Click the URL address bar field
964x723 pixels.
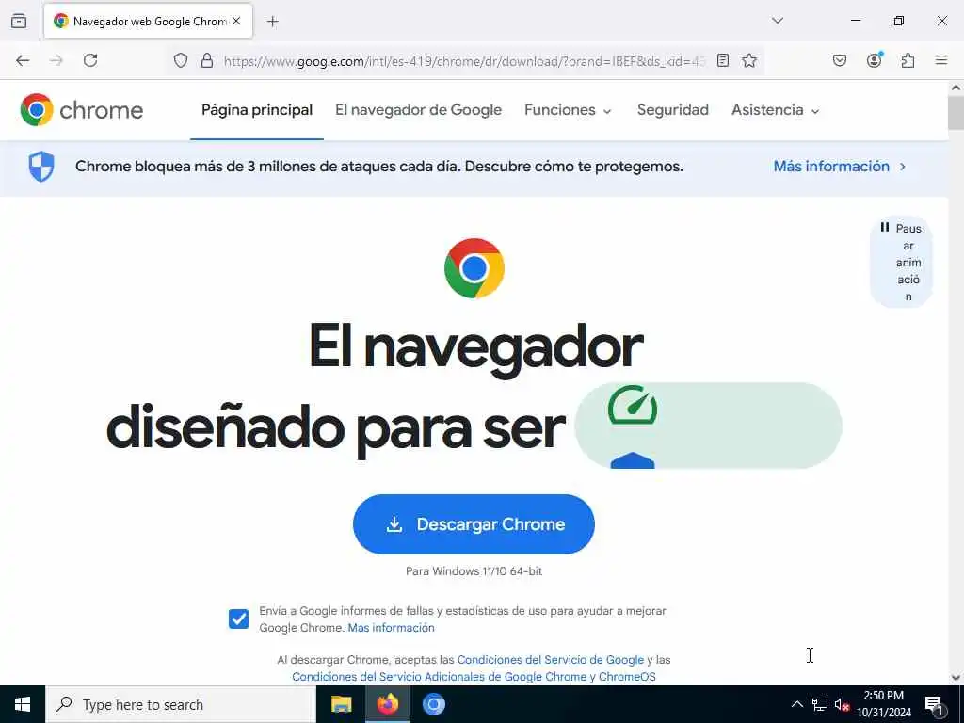464,61
